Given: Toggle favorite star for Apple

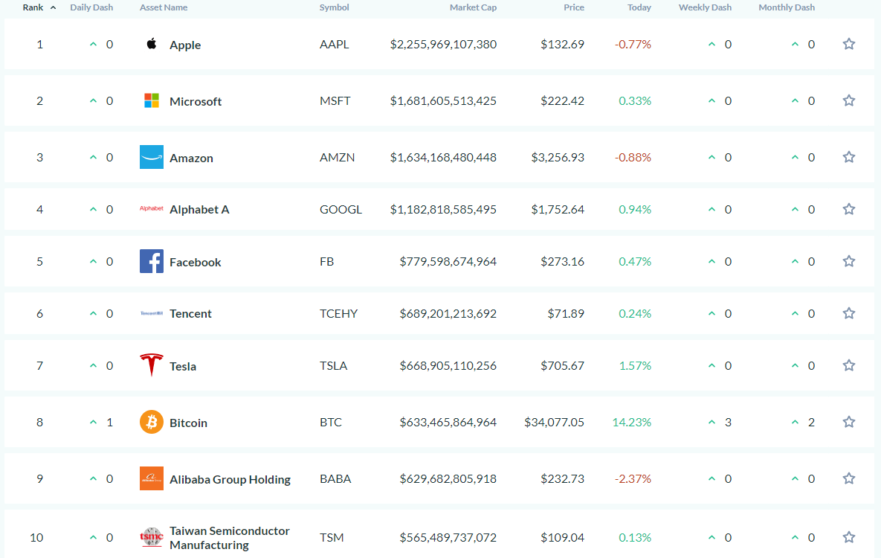Looking at the screenshot, I should coord(848,44).
